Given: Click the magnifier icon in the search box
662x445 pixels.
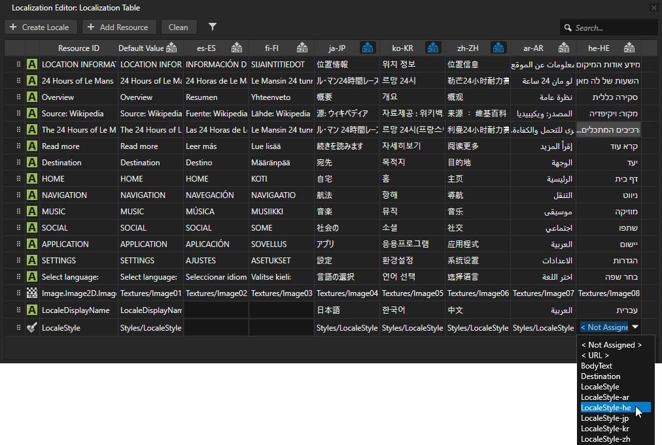Looking at the screenshot, I should [x=568, y=27].
